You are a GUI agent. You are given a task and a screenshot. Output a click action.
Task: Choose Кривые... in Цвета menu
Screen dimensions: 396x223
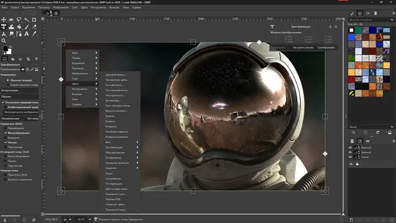(111, 121)
